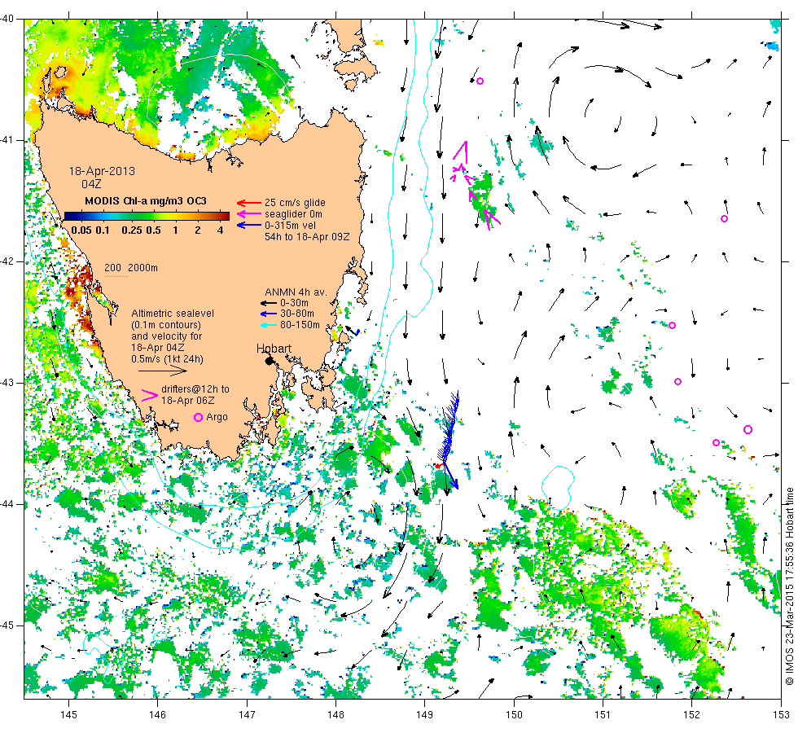Click the 'Hobart' city label
798x733 pixels.
point(274,349)
